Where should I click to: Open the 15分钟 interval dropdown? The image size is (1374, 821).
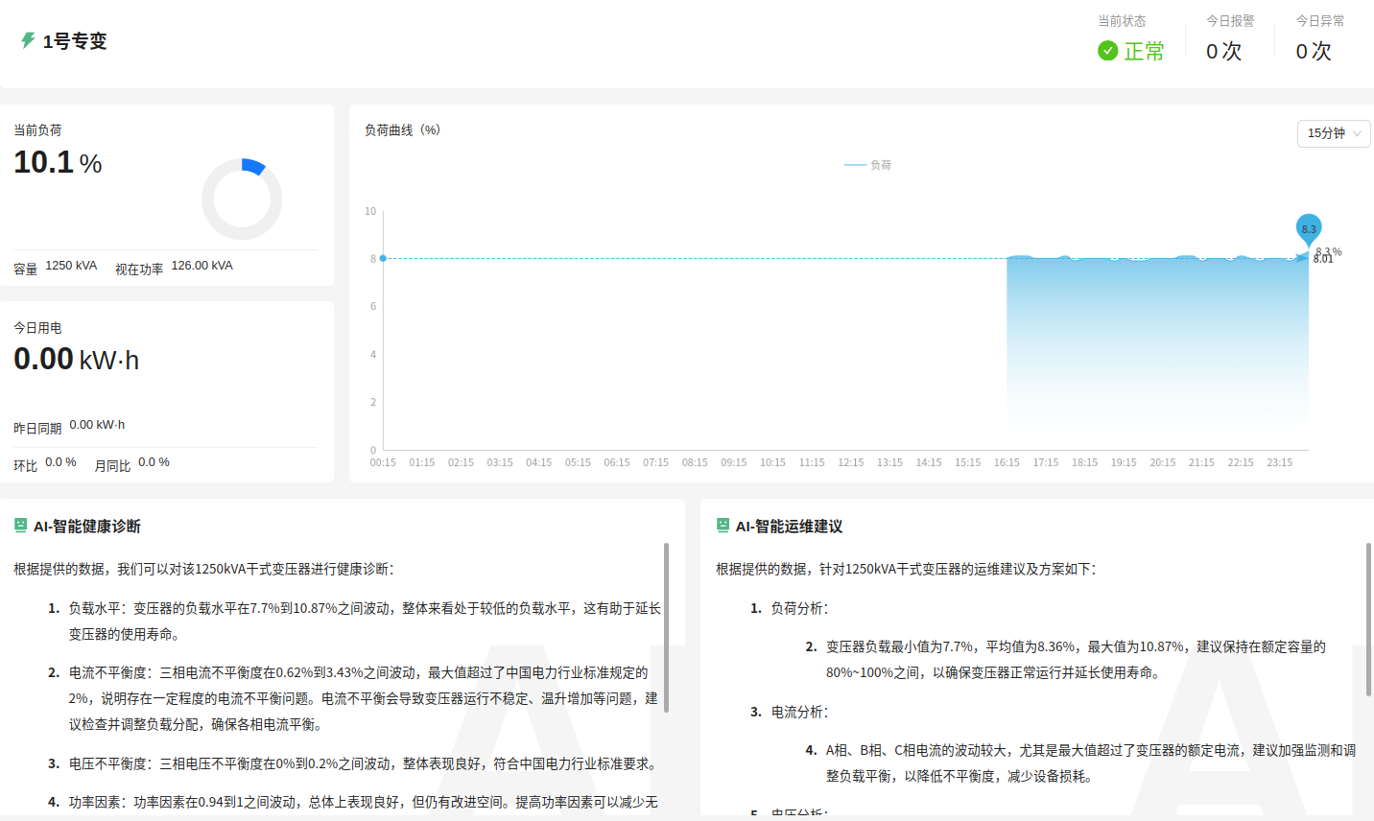[1333, 133]
